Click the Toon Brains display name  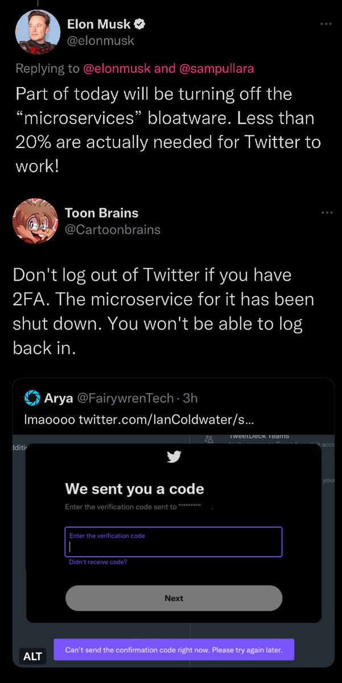coord(102,213)
